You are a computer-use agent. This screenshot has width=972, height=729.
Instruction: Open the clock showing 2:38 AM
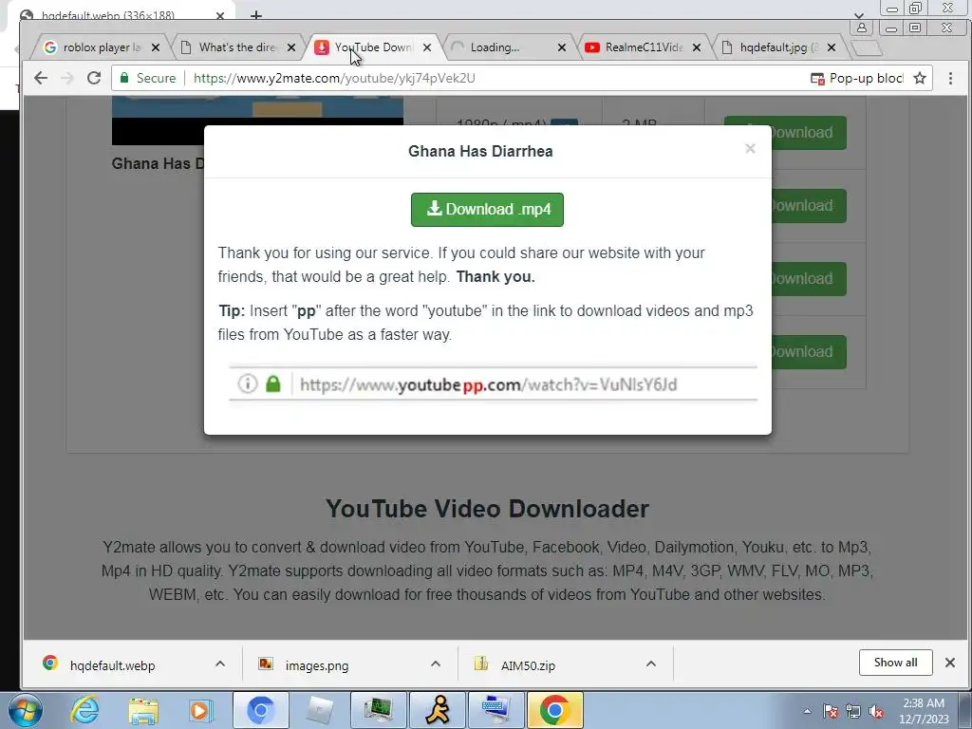point(924,710)
